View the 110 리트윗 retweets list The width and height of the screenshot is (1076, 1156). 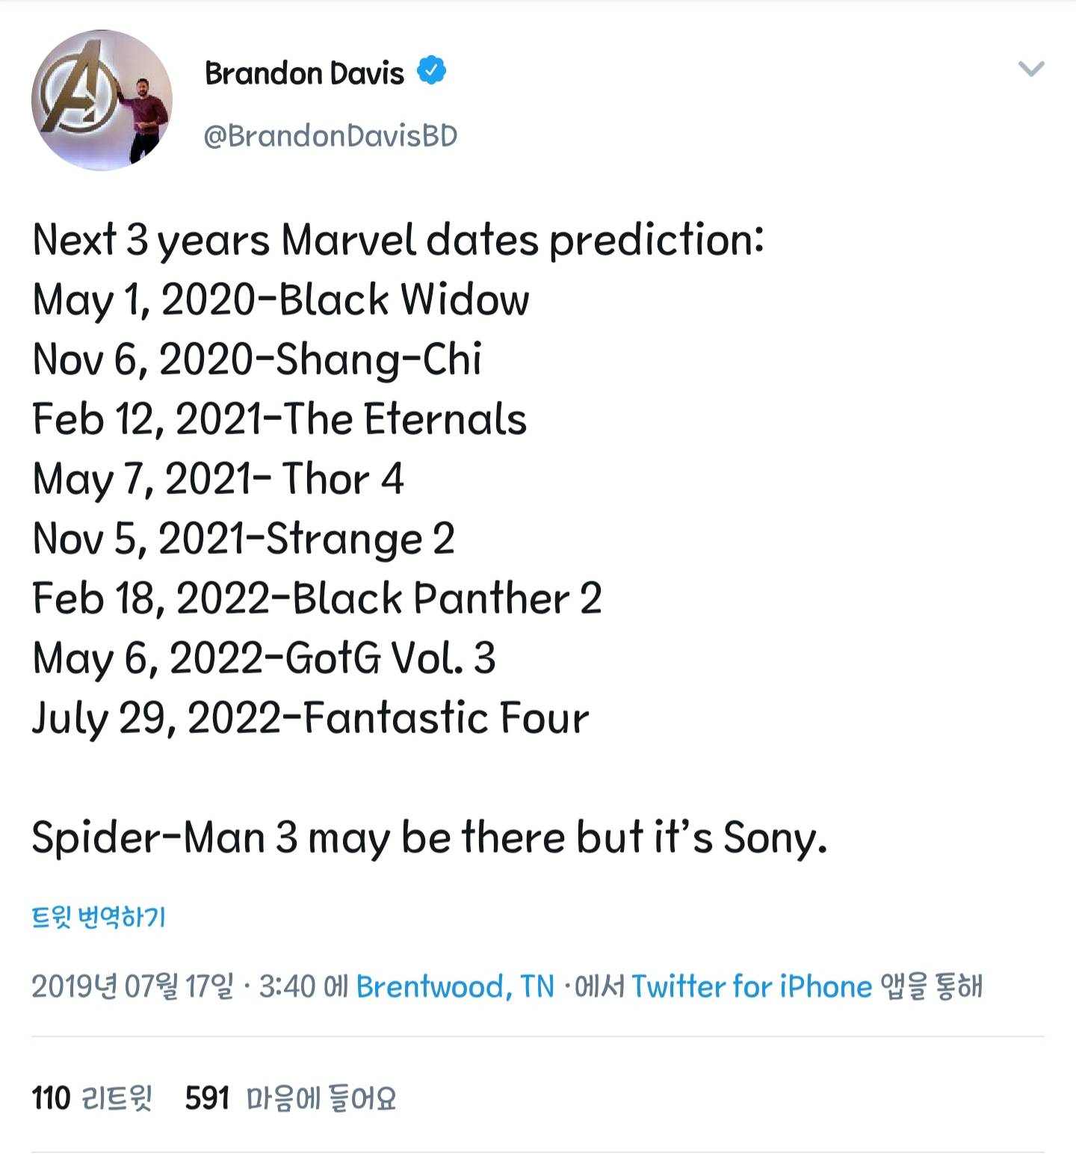pyautogui.click(x=92, y=1098)
